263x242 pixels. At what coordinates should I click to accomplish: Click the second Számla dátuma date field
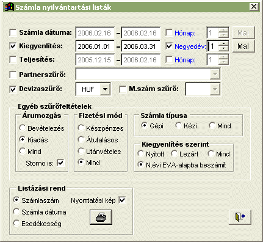click(141, 32)
